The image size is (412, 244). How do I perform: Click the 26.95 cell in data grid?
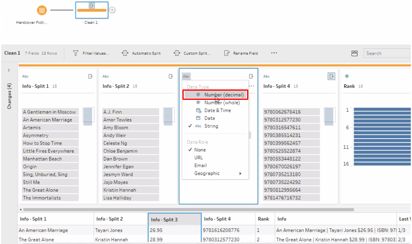(175, 230)
